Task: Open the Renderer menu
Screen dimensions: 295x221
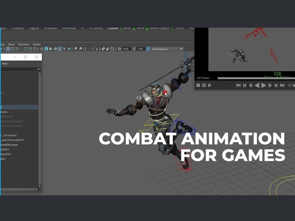Action: 24,44
